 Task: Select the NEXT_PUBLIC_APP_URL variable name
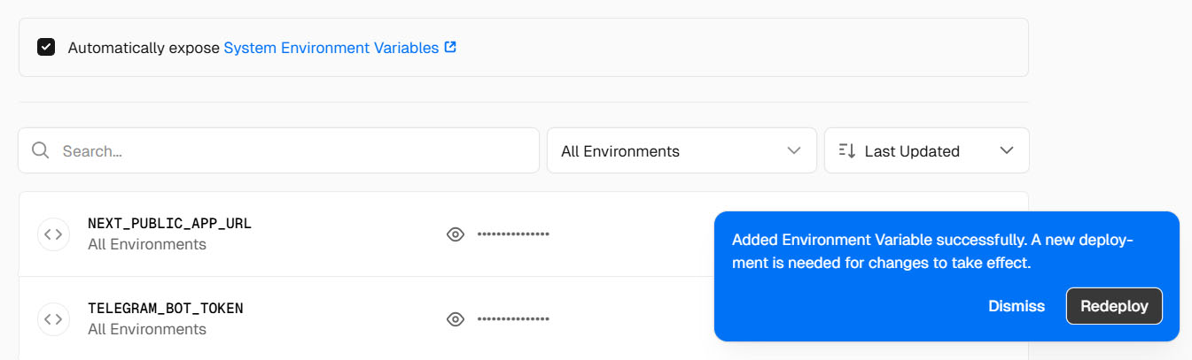169,223
